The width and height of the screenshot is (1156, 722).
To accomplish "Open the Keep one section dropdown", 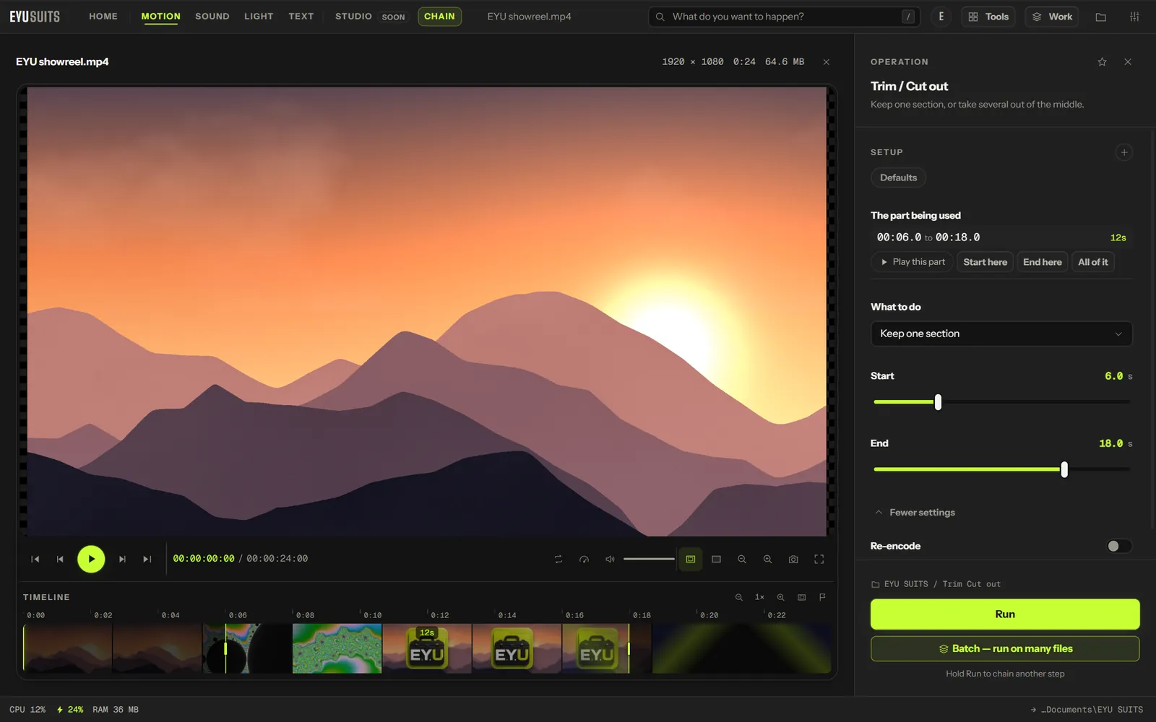I will 1001,334.
